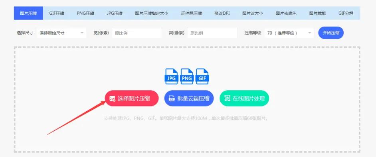Expand the 保持原始尺寸 size dropdown

[61, 33]
